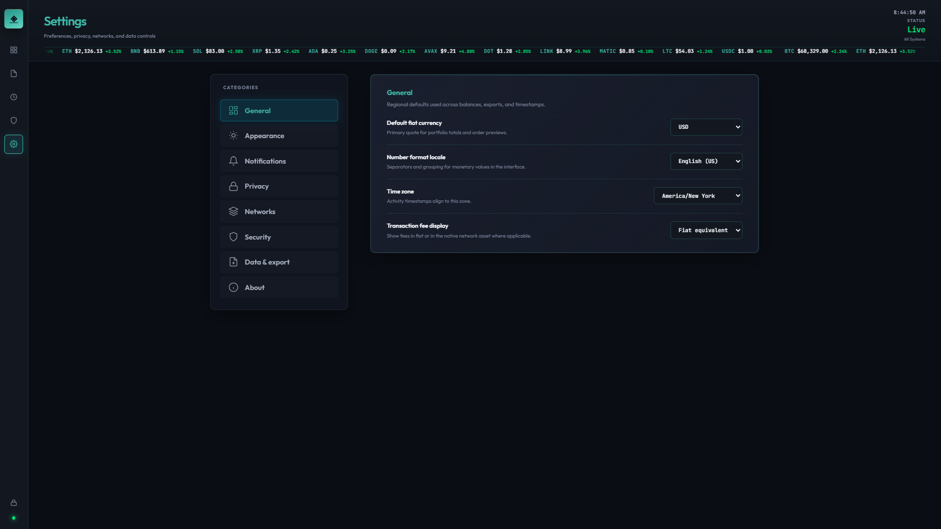Open the shield icon in the left sidebar
Screen dimensions: 941x529
click(13, 120)
